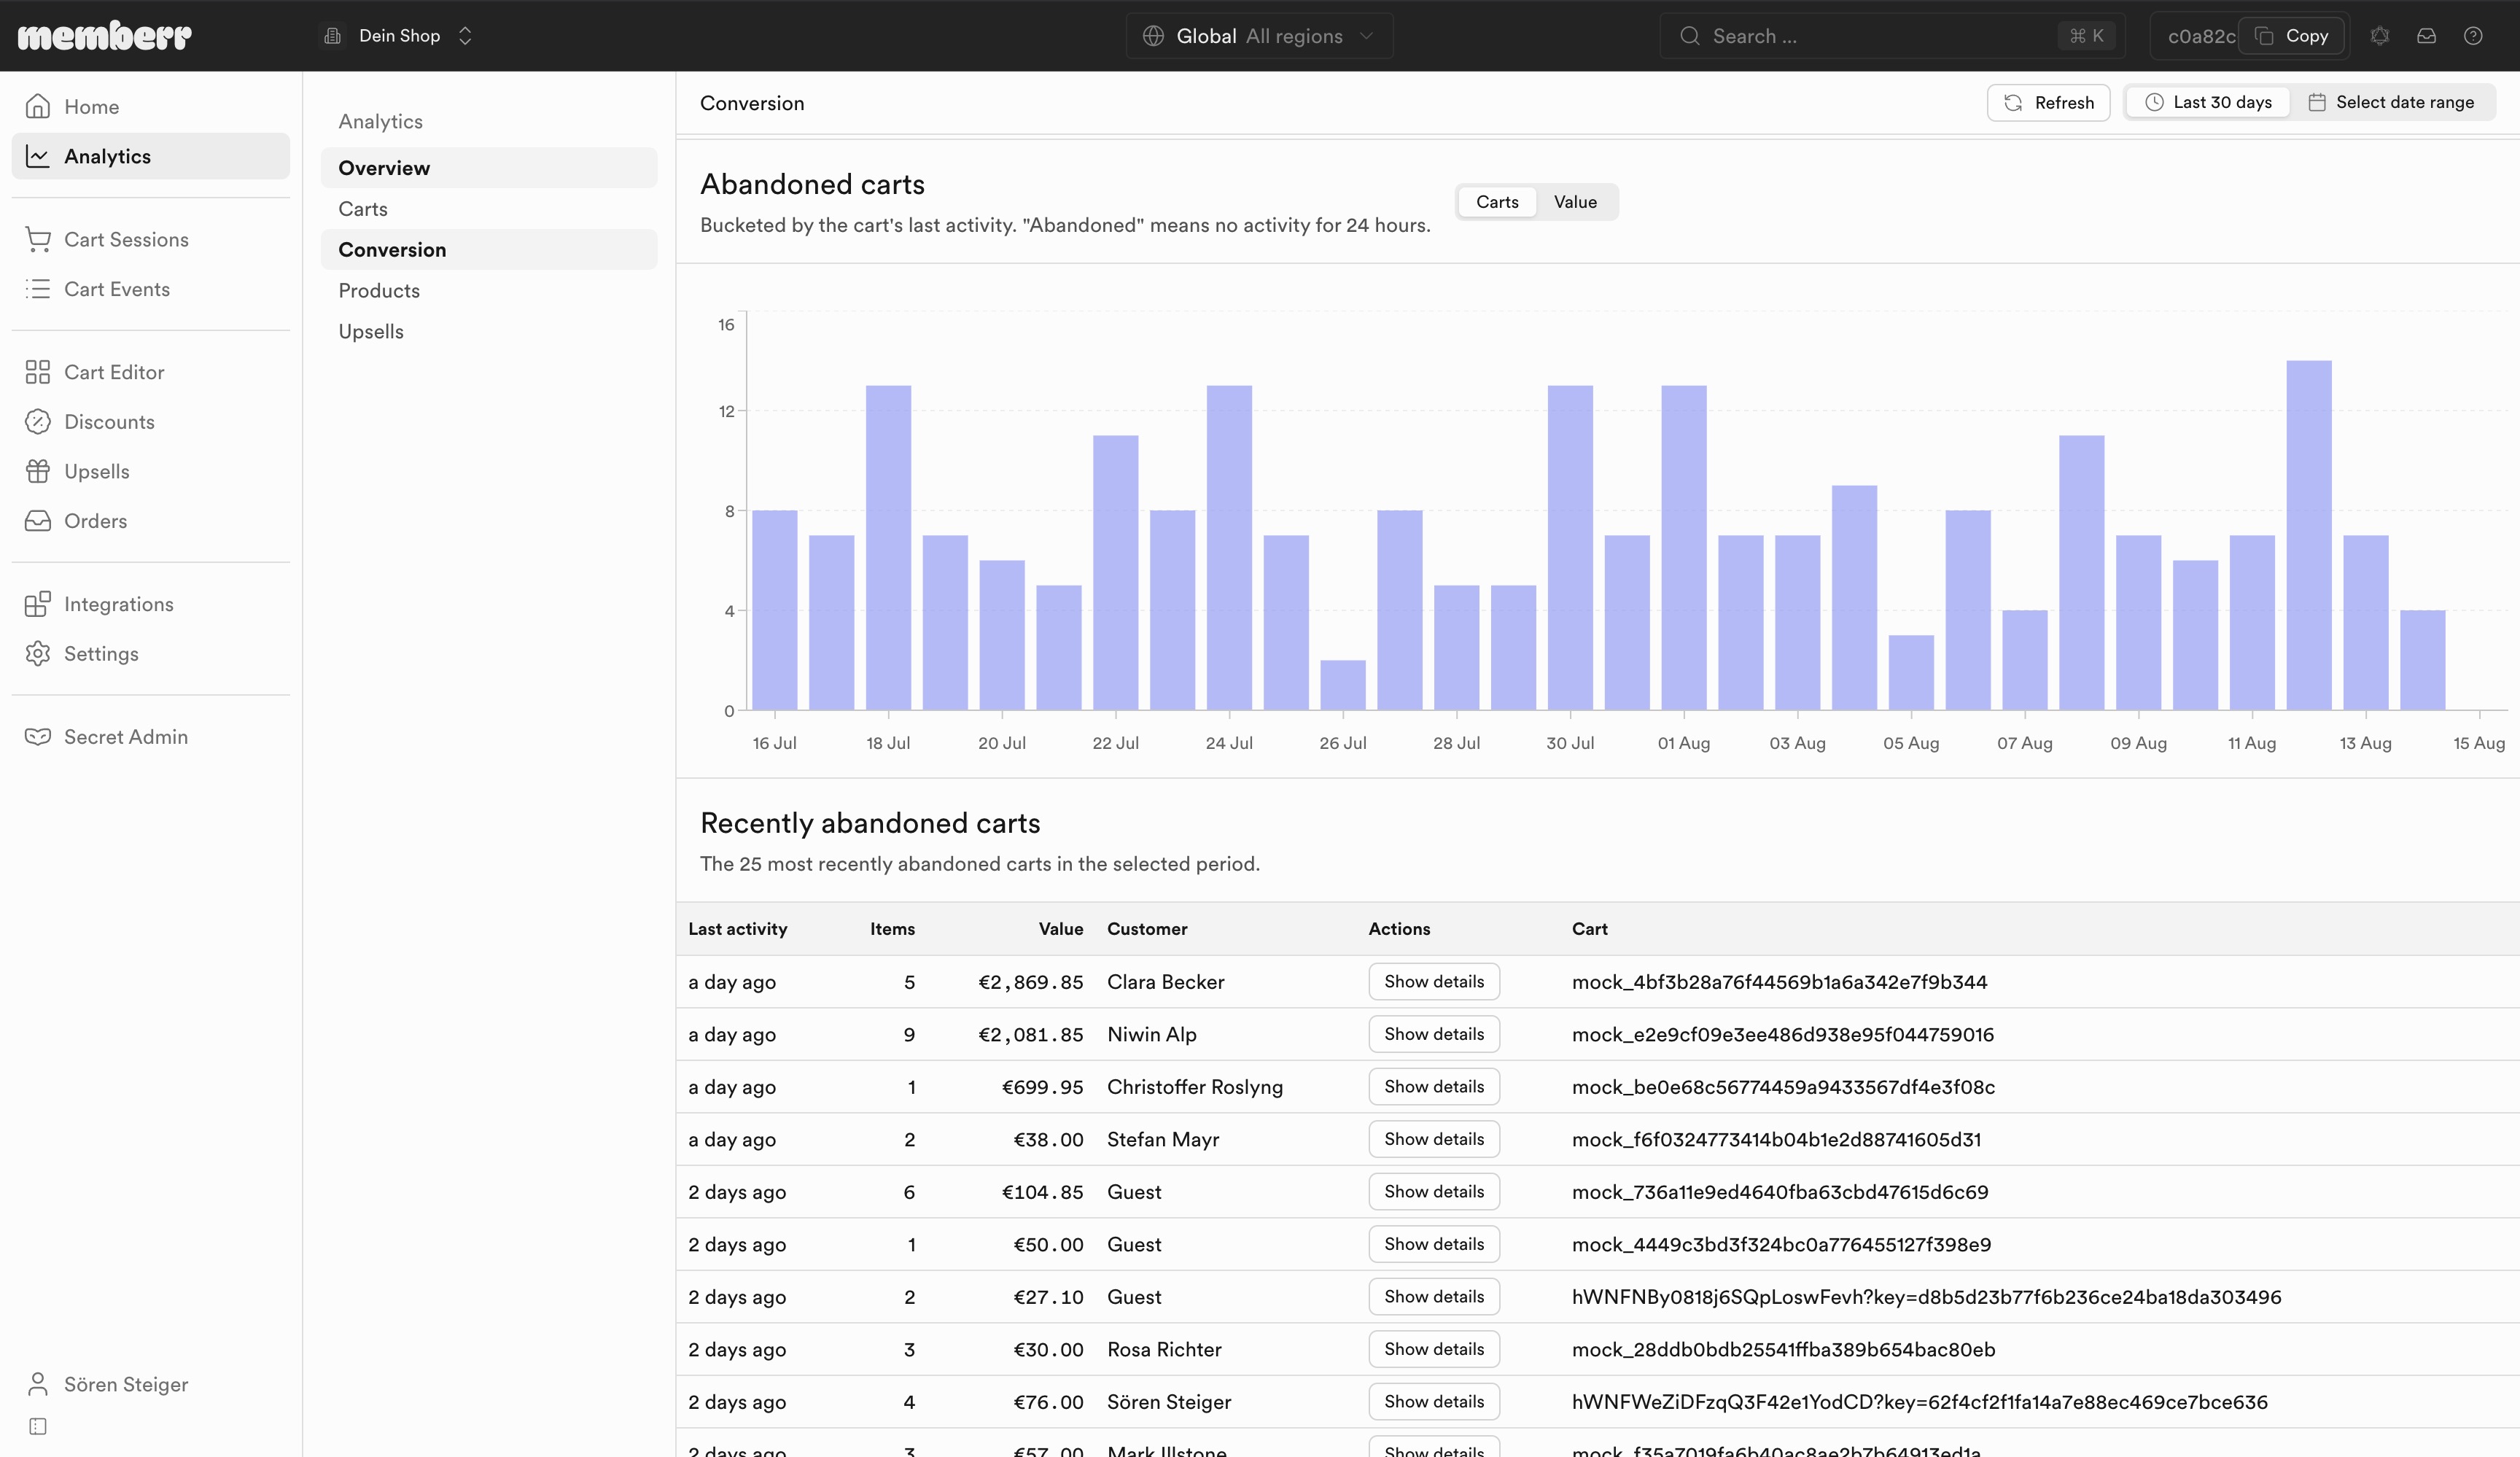The image size is (2520, 1457).
Task: Show details for Clara Becker's cart
Action: click(1434, 982)
